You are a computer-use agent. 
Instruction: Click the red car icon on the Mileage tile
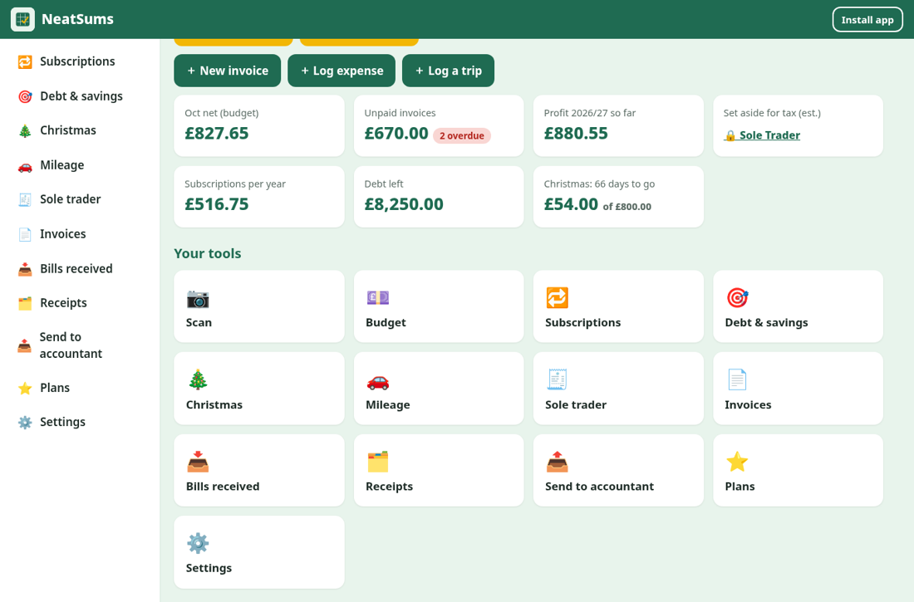(x=378, y=380)
